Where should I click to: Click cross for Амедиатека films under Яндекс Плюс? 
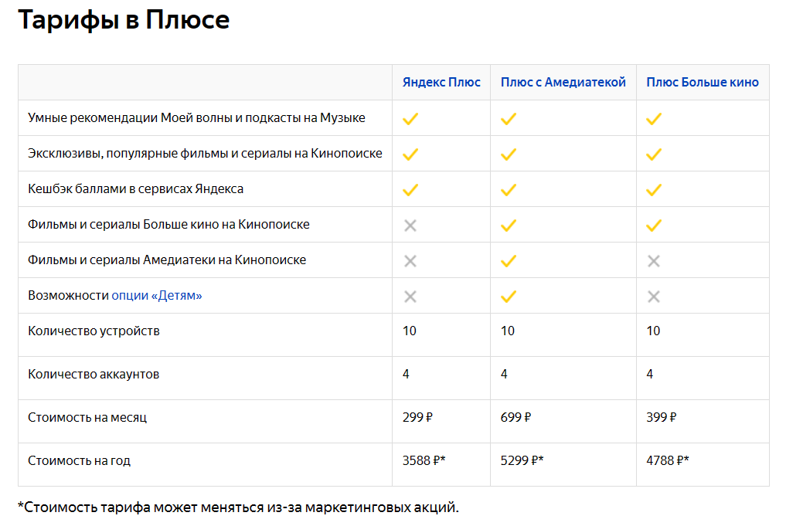pos(410,260)
